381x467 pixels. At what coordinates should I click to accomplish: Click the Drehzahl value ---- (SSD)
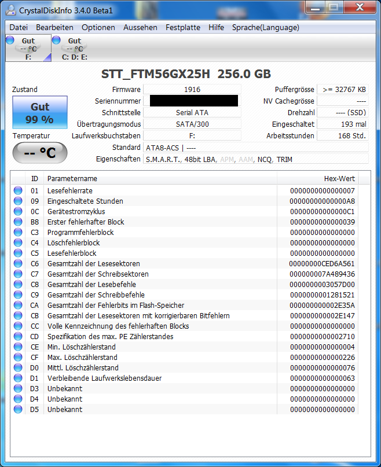coord(343,113)
